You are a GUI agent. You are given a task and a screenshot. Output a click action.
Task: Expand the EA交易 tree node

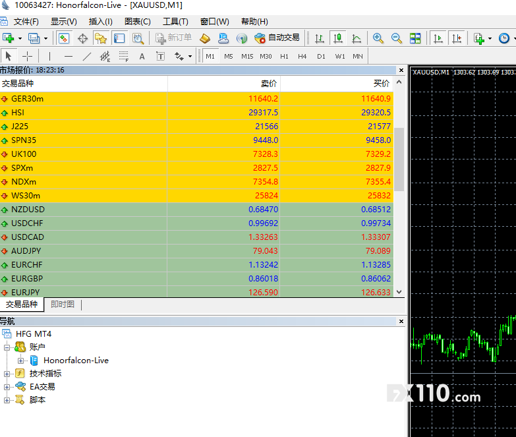(x=7, y=387)
